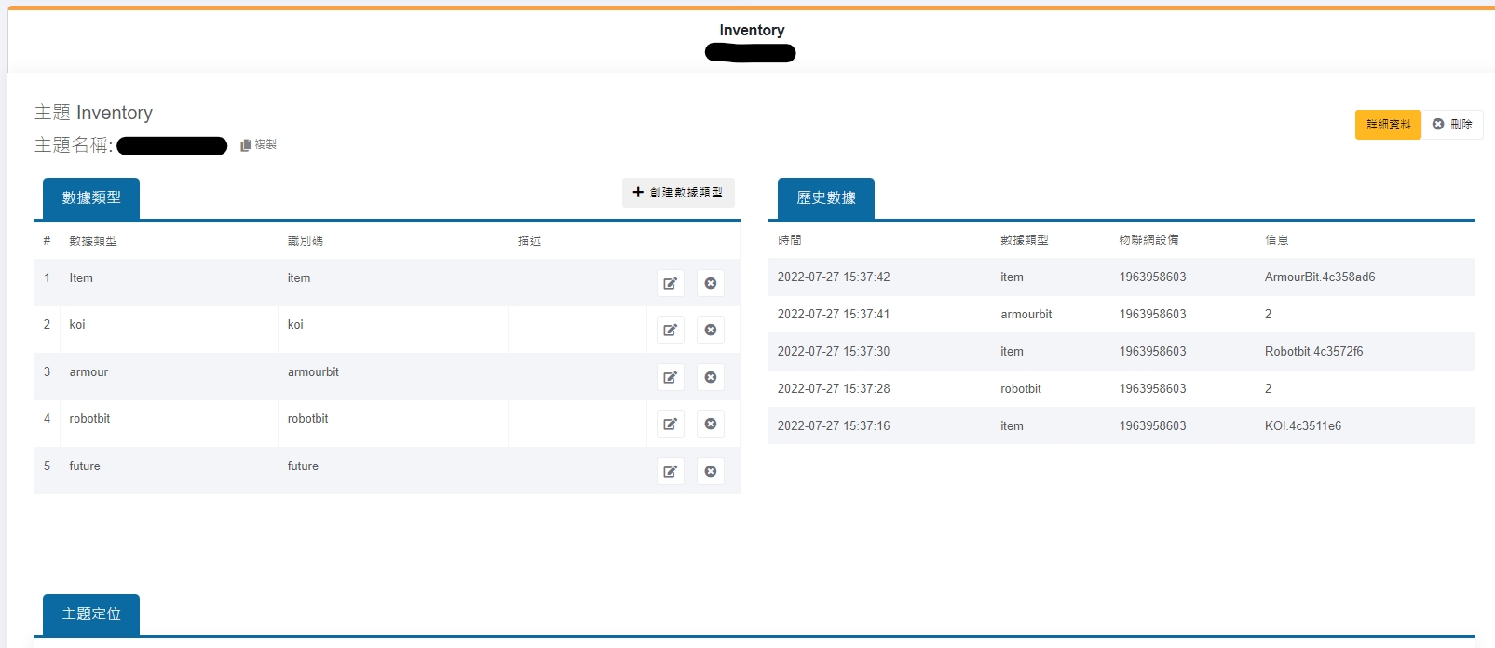Delete the koi data type
The image size is (1495, 648).
pyautogui.click(x=711, y=330)
